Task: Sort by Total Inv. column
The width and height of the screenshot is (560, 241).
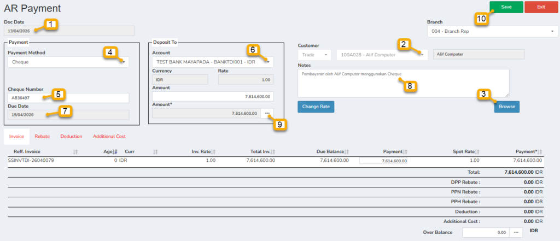Action: (x=273, y=151)
